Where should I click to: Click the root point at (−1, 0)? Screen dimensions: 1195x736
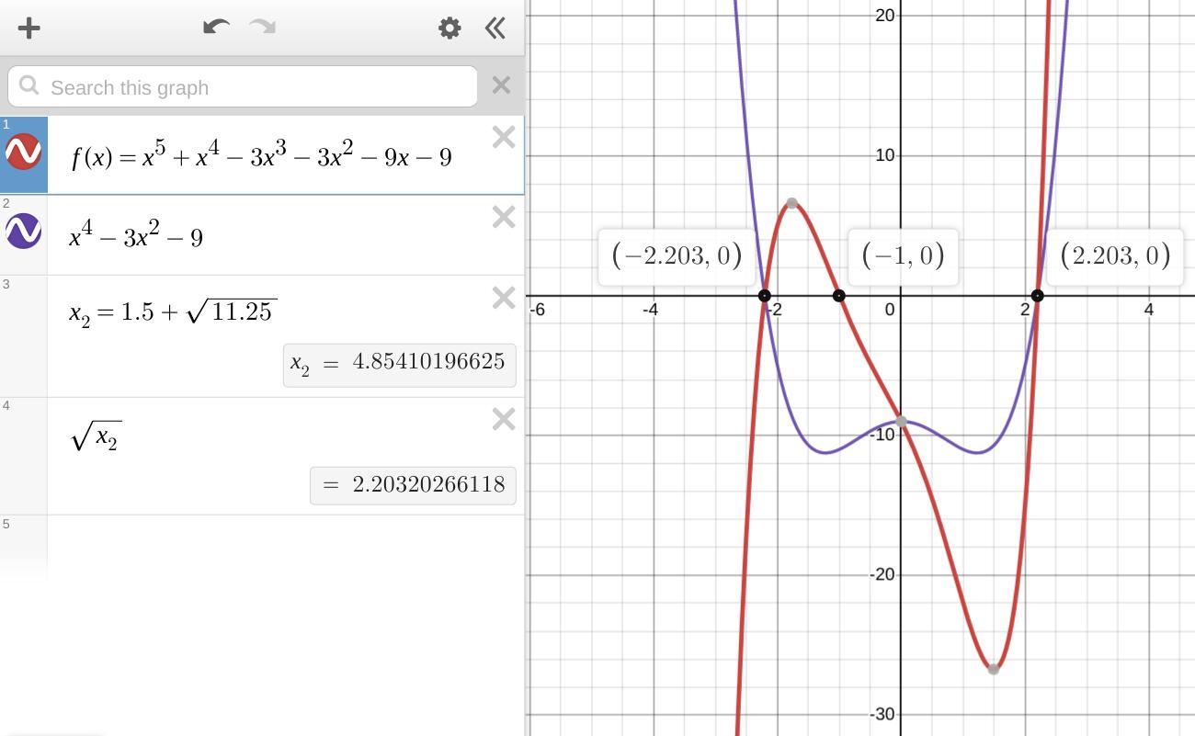pos(838,296)
